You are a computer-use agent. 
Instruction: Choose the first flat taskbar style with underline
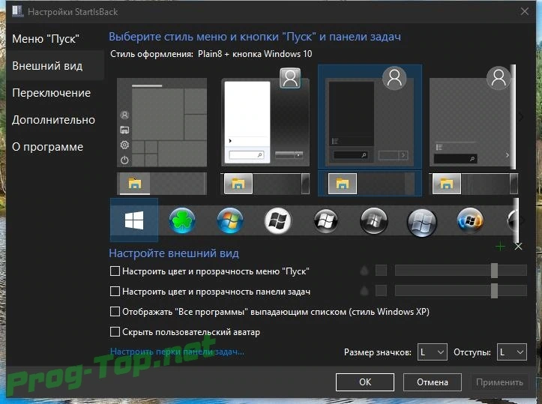pos(162,184)
